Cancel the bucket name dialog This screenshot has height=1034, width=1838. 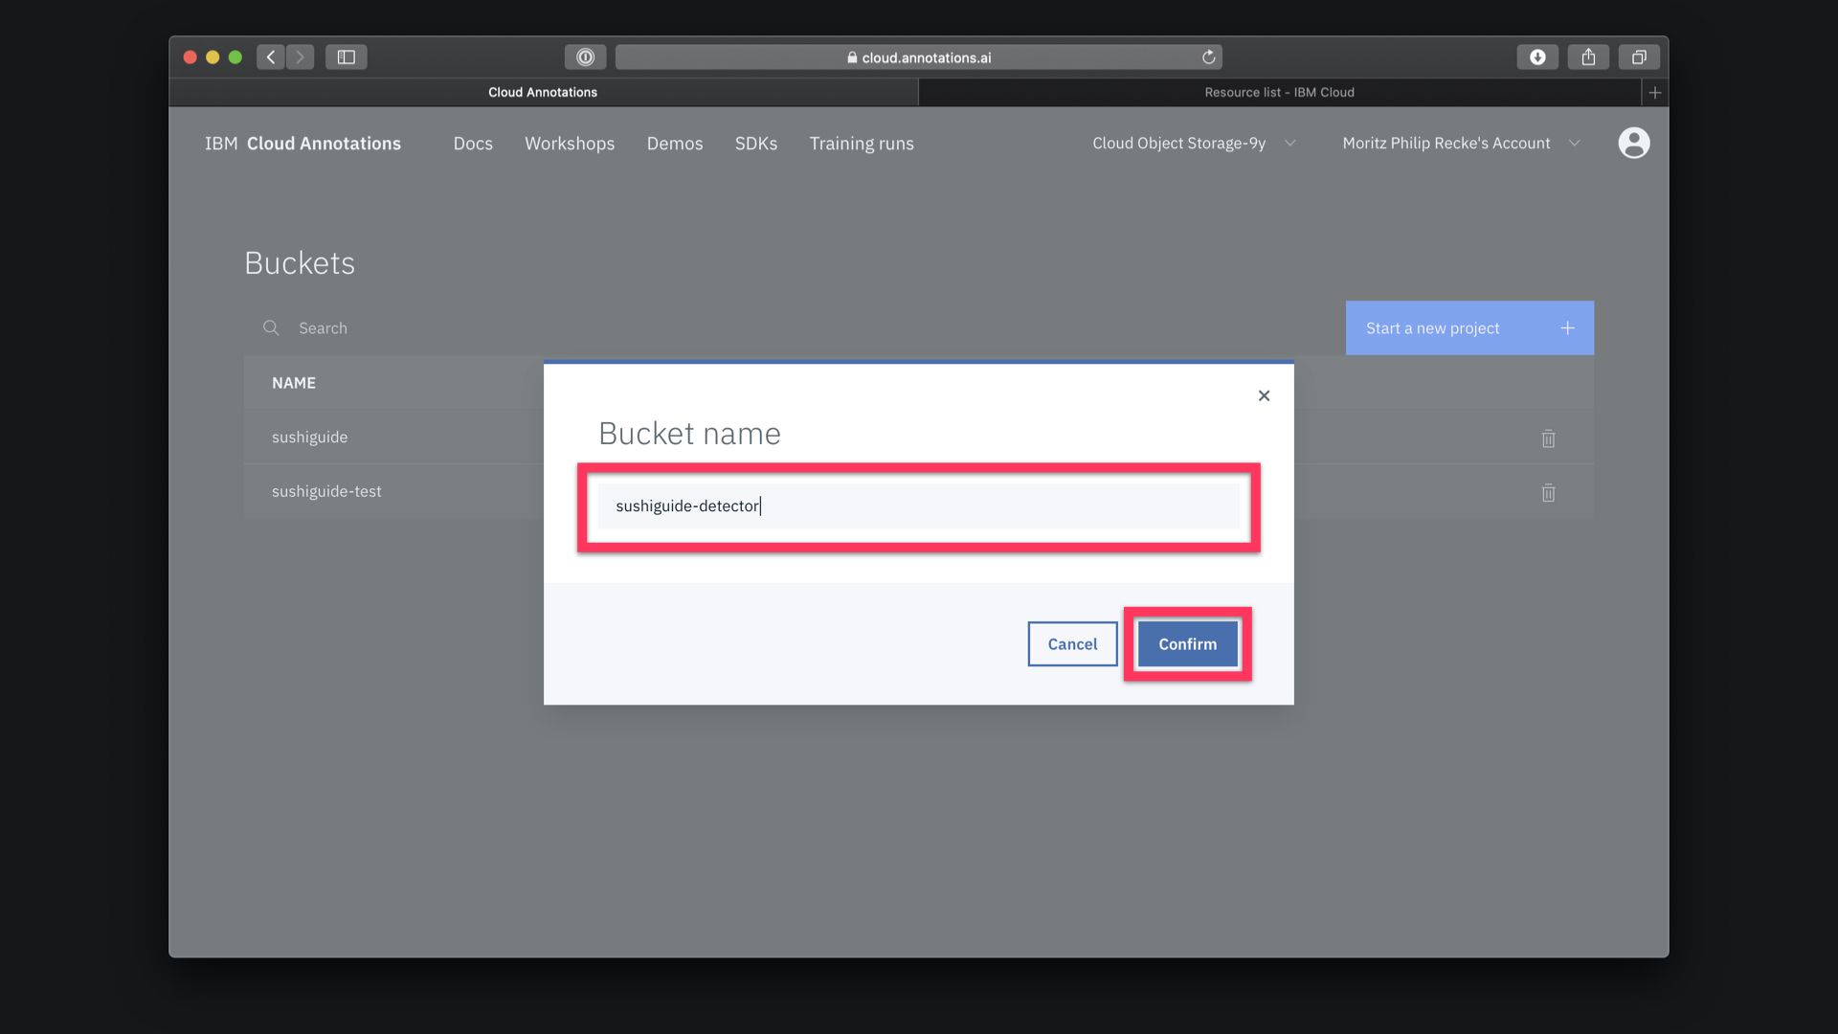(x=1072, y=644)
